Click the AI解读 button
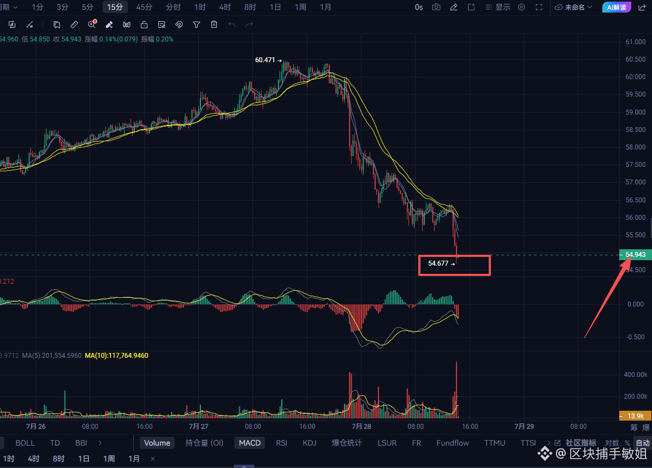 (617, 7)
